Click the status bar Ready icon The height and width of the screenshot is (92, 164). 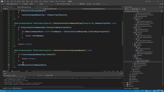1,91
